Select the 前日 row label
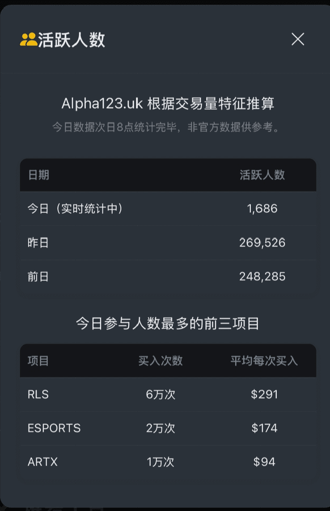 click(38, 276)
